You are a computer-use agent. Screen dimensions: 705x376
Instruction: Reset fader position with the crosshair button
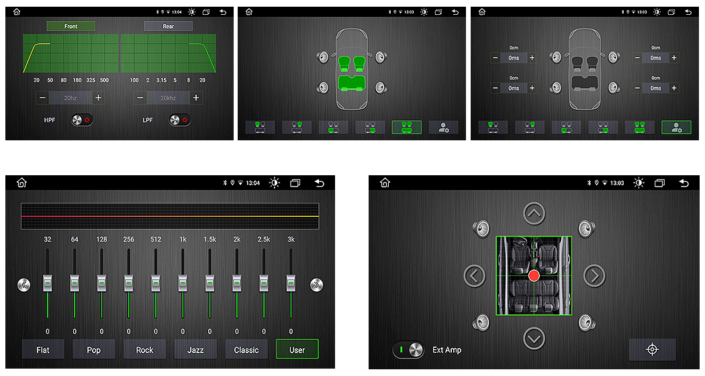point(653,349)
